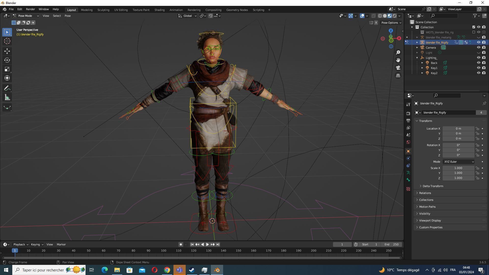Click the Scale X value field
The width and height of the screenshot is (489, 275).
pyautogui.click(x=458, y=168)
